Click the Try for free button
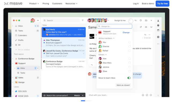 162,3
